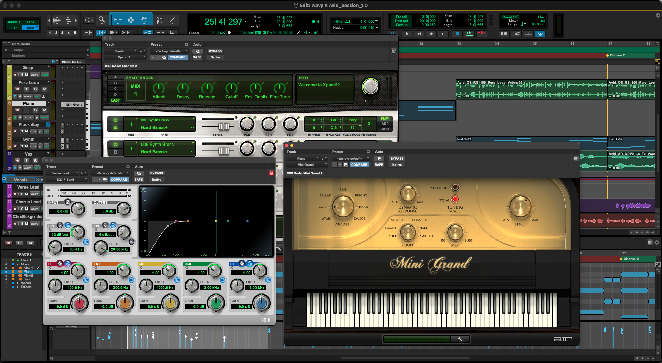662x363 pixels.
Task: Click BYPASS in the Xpand!2 plugin window
Action: 215,51
